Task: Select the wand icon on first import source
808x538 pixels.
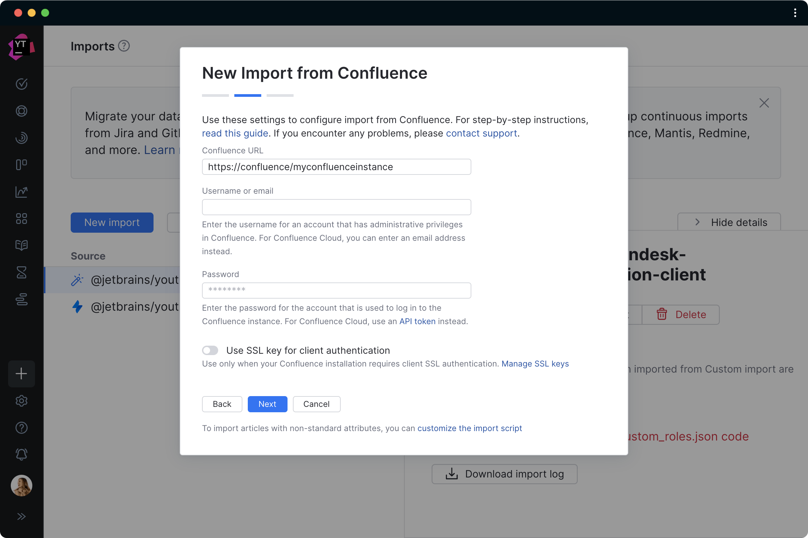Action: coord(77,280)
